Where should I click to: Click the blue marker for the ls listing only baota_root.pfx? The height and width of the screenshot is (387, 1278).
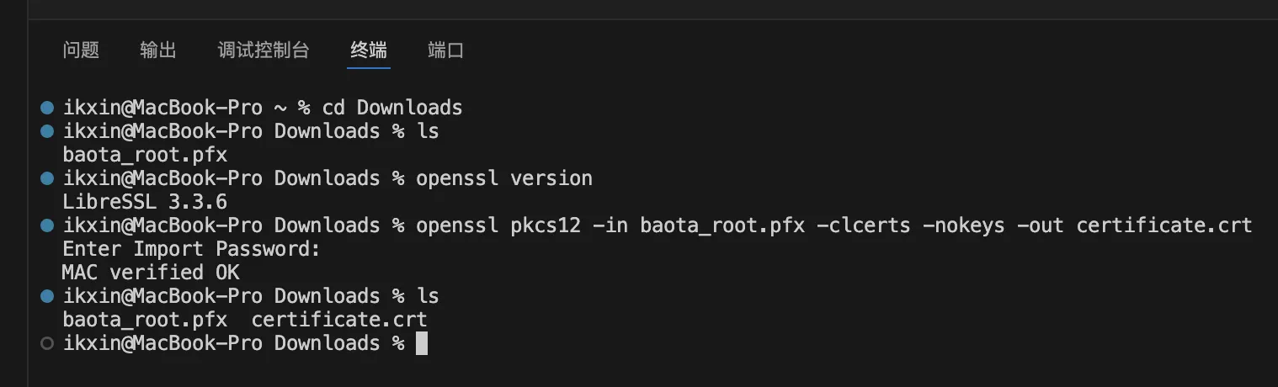(47, 131)
